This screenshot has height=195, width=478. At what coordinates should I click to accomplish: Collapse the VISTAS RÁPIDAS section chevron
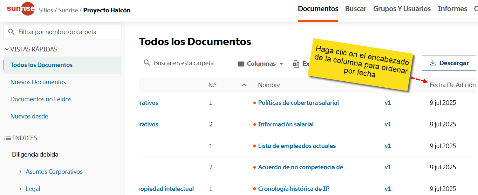coord(7,49)
